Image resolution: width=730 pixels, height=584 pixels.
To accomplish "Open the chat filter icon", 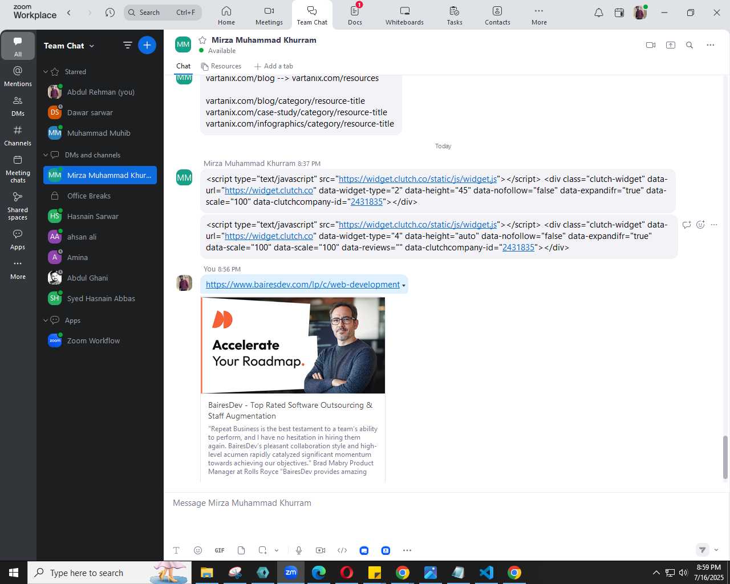I will click(128, 45).
